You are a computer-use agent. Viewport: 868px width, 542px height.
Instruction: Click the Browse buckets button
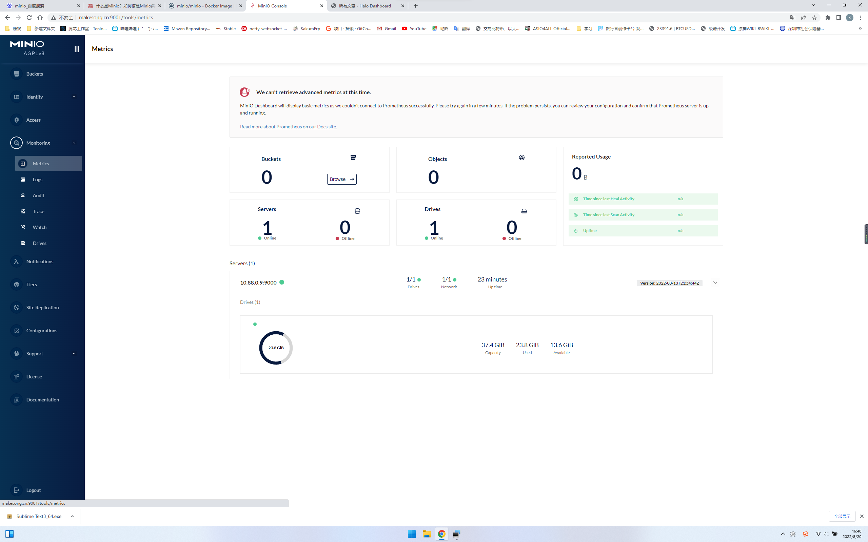(x=341, y=179)
